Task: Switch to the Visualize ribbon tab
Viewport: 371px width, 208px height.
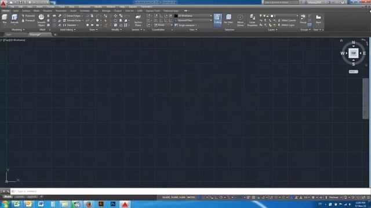Action: [48, 11]
